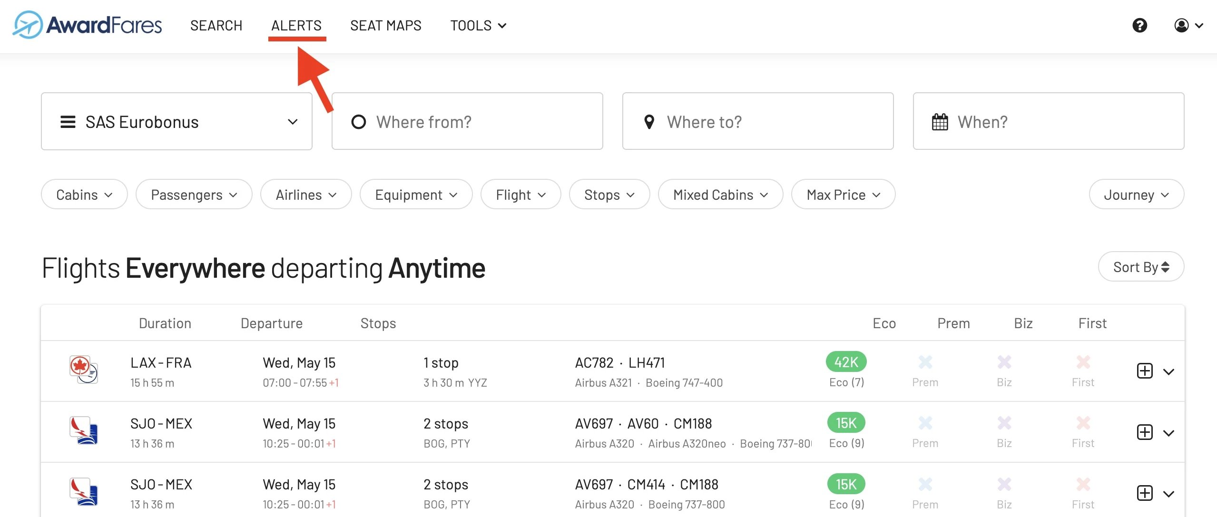Image resolution: width=1217 pixels, height=517 pixels.
Task: Click Prem X icon on AV697 CM414 row
Action: [x=925, y=484]
